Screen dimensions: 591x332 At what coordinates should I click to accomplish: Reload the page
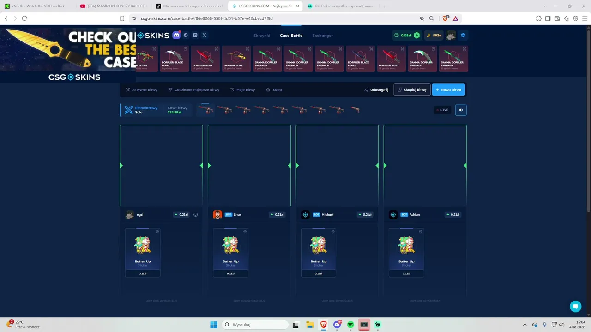pyautogui.click(x=24, y=18)
